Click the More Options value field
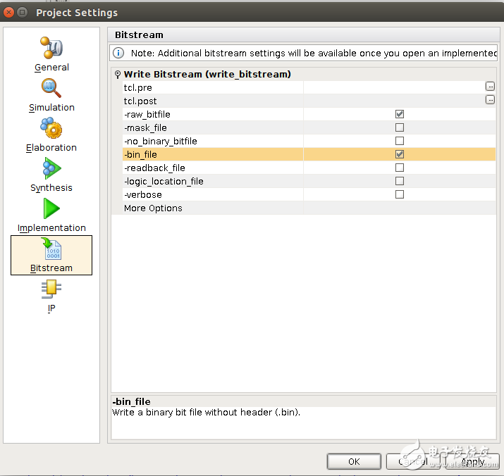 click(x=399, y=208)
